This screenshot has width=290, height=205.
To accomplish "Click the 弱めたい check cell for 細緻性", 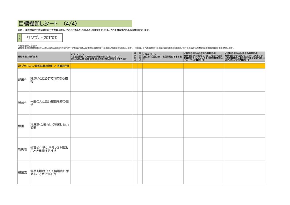I will (x=140, y=80).
